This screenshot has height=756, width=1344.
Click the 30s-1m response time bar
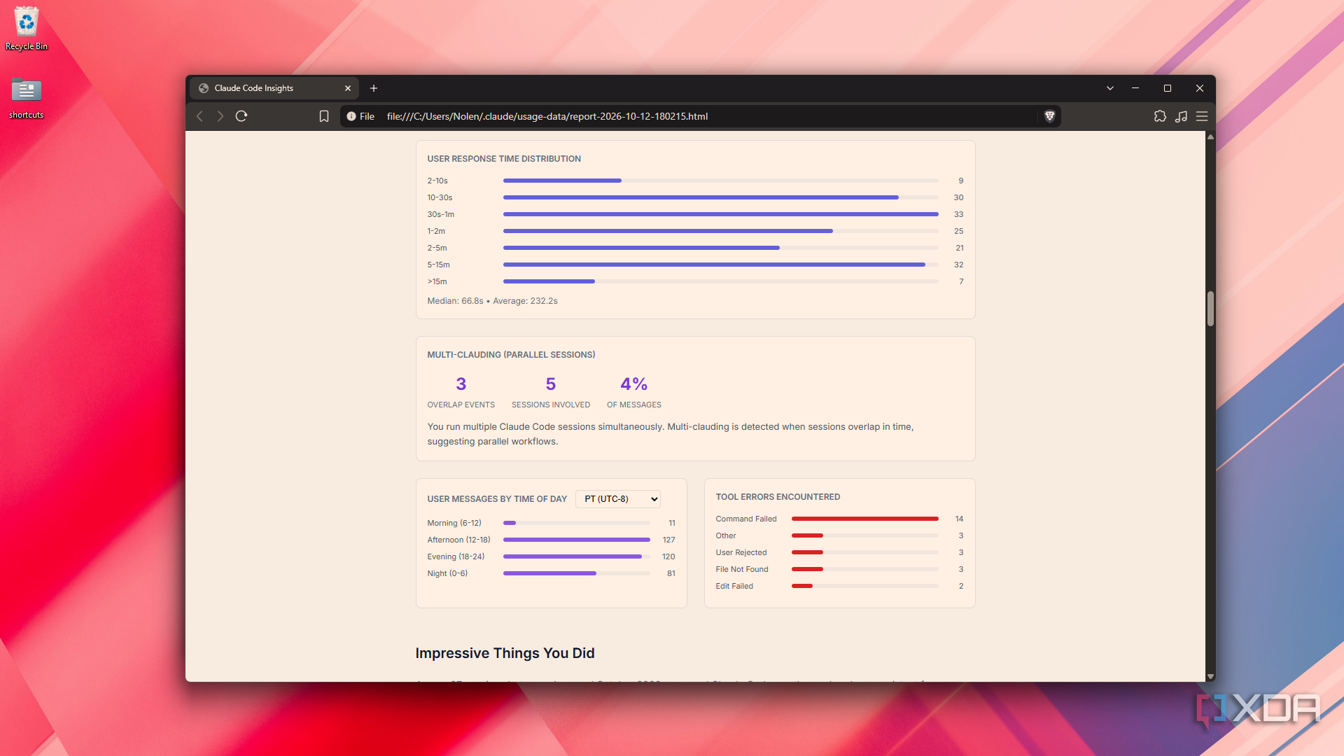(x=721, y=214)
